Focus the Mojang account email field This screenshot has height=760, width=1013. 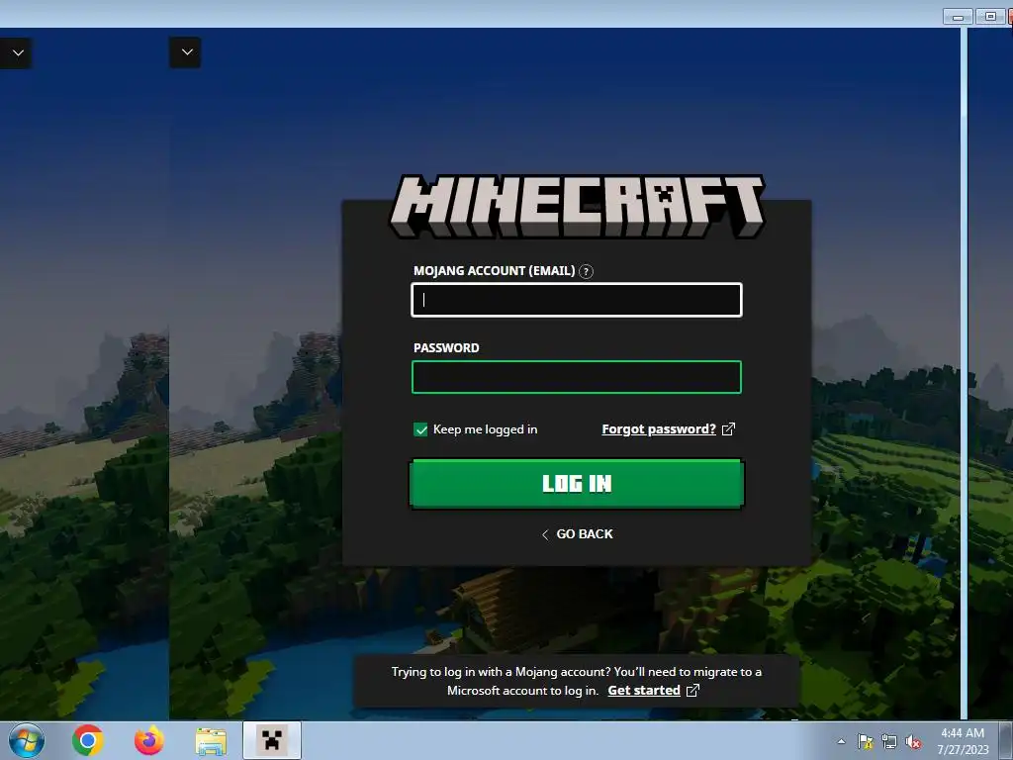577,300
